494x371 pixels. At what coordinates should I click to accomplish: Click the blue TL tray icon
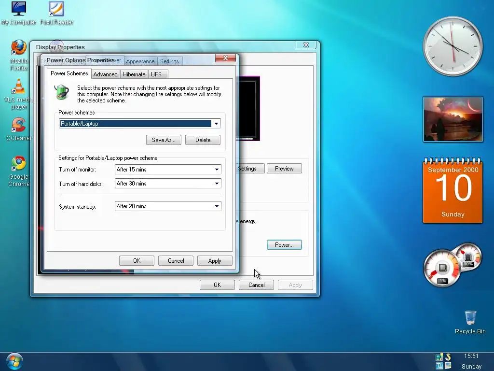pyautogui.click(x=439, y=366)
